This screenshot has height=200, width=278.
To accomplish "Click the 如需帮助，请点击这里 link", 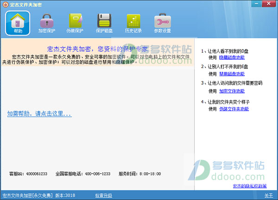I will pyautogui.click(x=39, y=113).
